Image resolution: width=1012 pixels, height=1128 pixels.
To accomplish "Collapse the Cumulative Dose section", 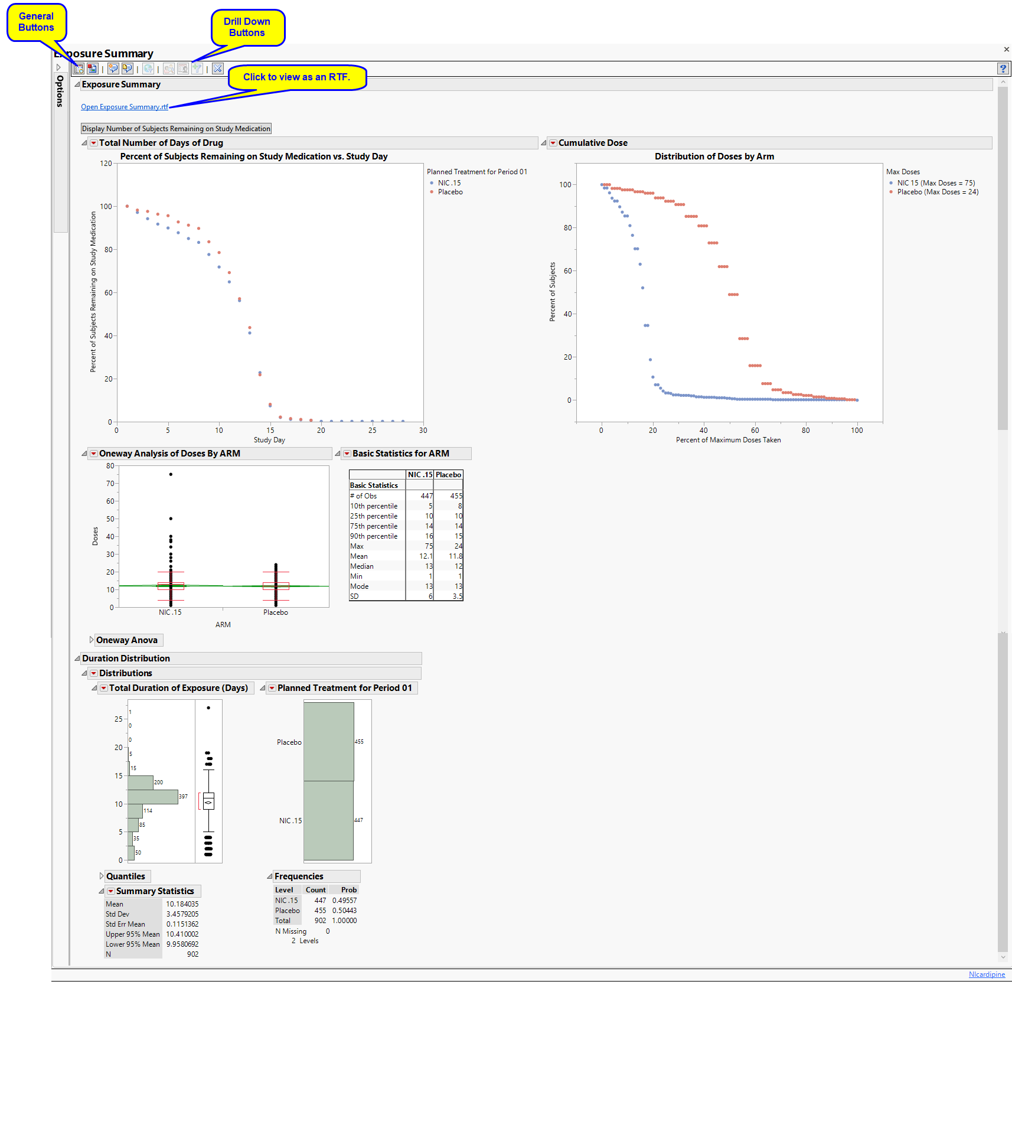I will click(544, 143).
